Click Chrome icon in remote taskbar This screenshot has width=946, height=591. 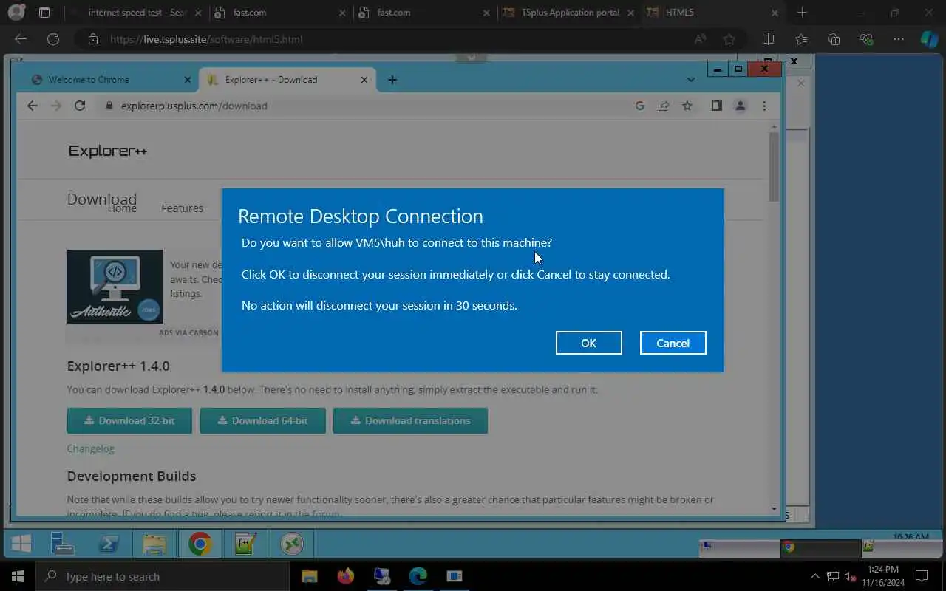coord(200,544)
